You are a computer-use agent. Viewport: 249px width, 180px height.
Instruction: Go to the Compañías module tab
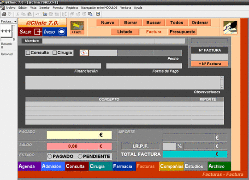pyautogui.click(x=172, y=166)
